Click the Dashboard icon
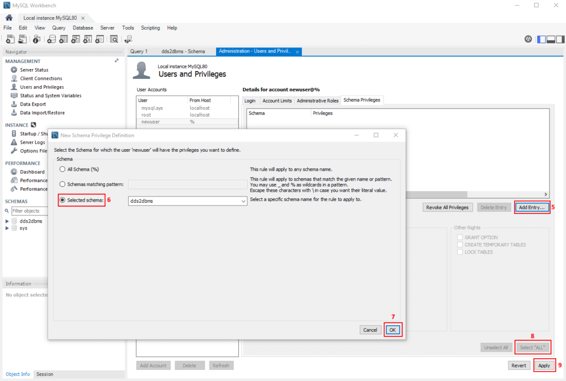The image size is (566, 381). (14, 172)
